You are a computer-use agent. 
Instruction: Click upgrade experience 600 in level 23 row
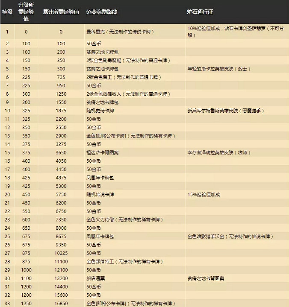[26, 219]
